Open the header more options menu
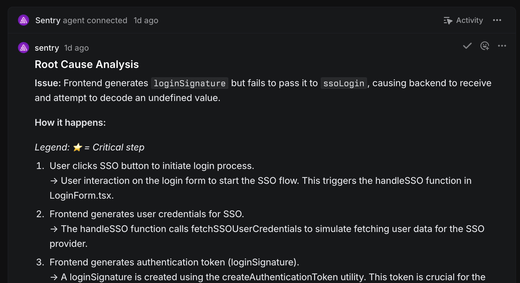 pos(497,20)
